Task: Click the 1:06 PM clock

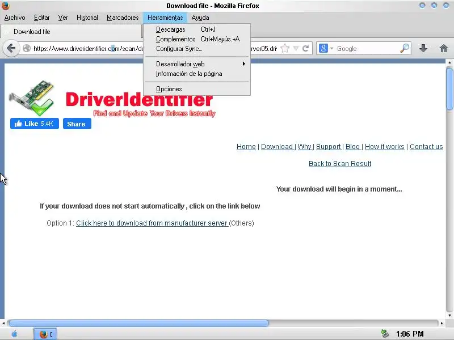Action: point(409,334)
